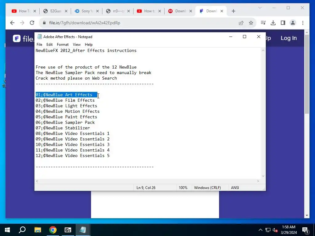
Task: Click Notepad vertical scroll up arrow
Action: click(263, 51)
